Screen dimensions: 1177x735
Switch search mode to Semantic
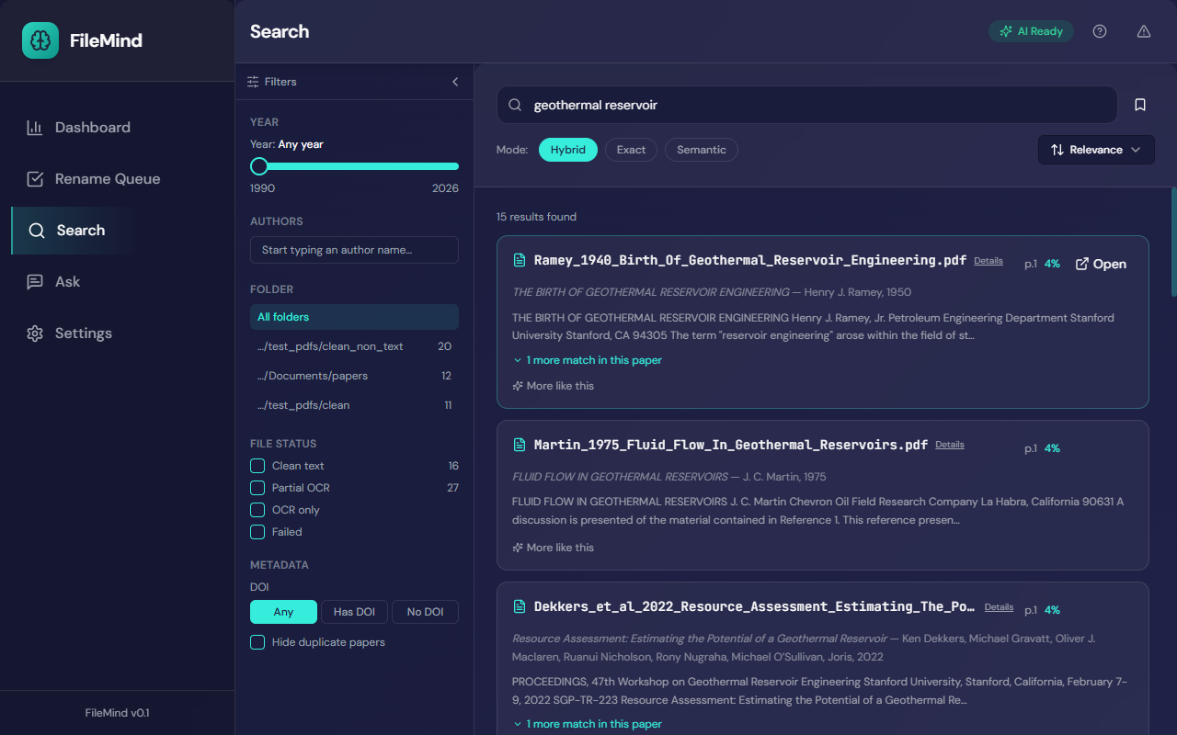click(701, 149)
